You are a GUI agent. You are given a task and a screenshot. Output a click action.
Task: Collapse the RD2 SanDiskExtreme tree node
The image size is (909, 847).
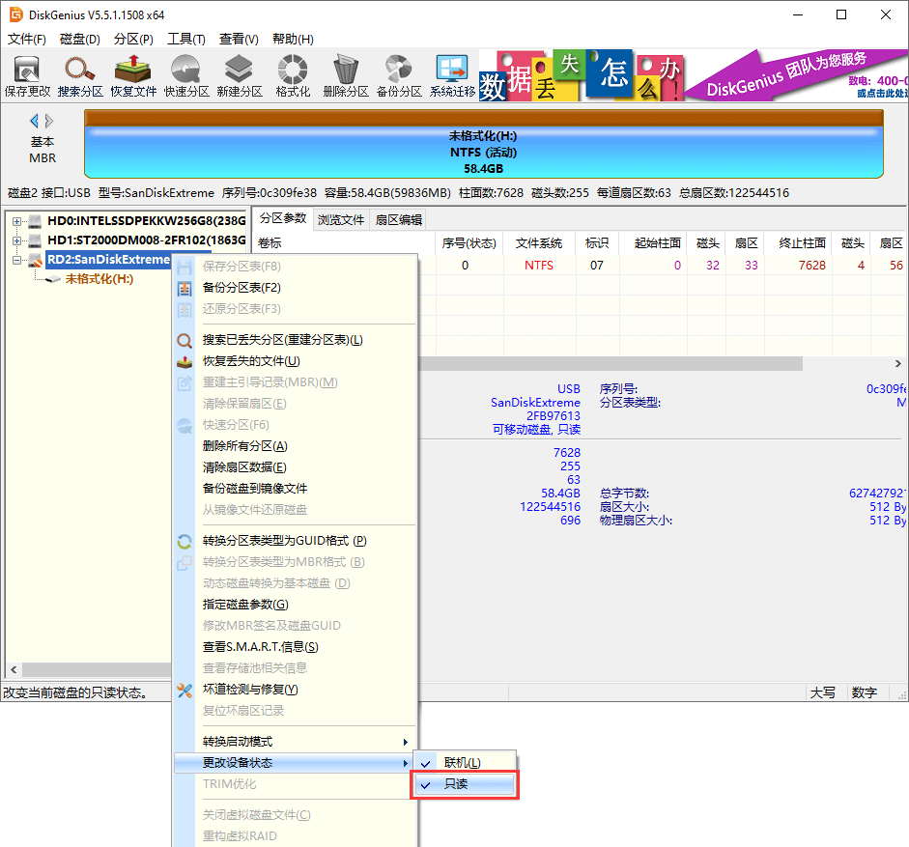[17, 261]
